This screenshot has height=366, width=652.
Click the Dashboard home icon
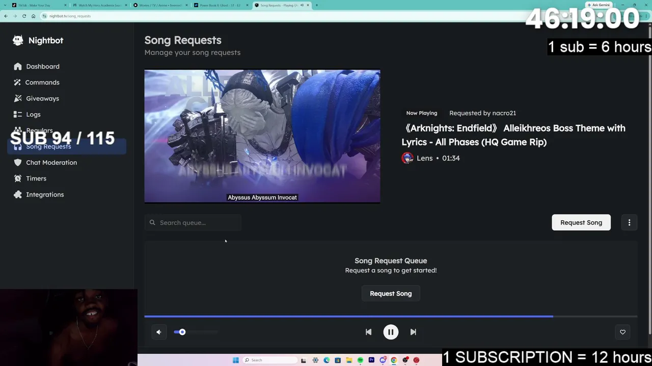(18, 66)
